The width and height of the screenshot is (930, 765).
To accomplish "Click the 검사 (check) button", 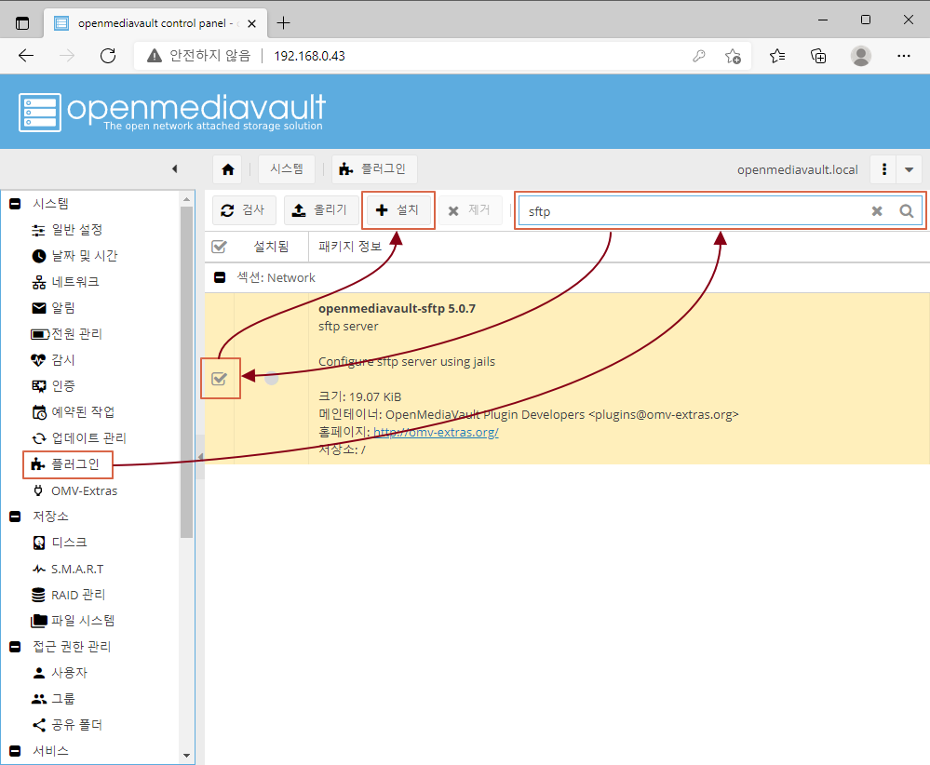I will [244, 210].
